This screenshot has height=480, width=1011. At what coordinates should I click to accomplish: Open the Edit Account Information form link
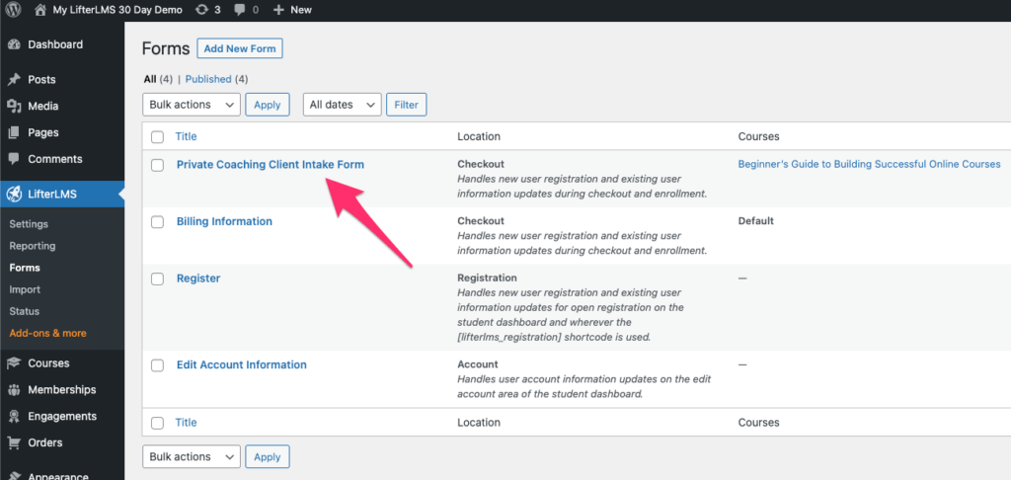pos(242,364)
